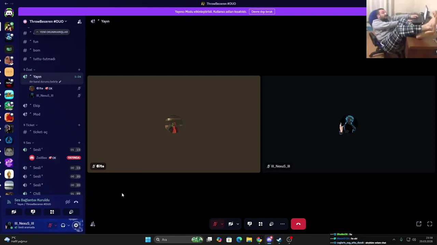This screenshot has width=437, height=245.
Task: Enter full screen call view
Action: tap(430, 224)
